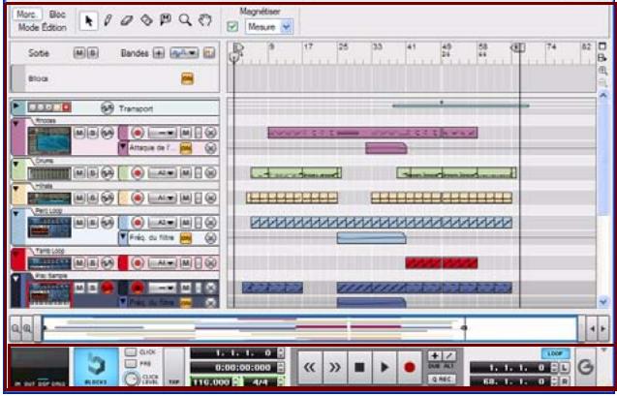617x396 pixels.
Task: Click the Click Level knob
Action: (131, 380)
